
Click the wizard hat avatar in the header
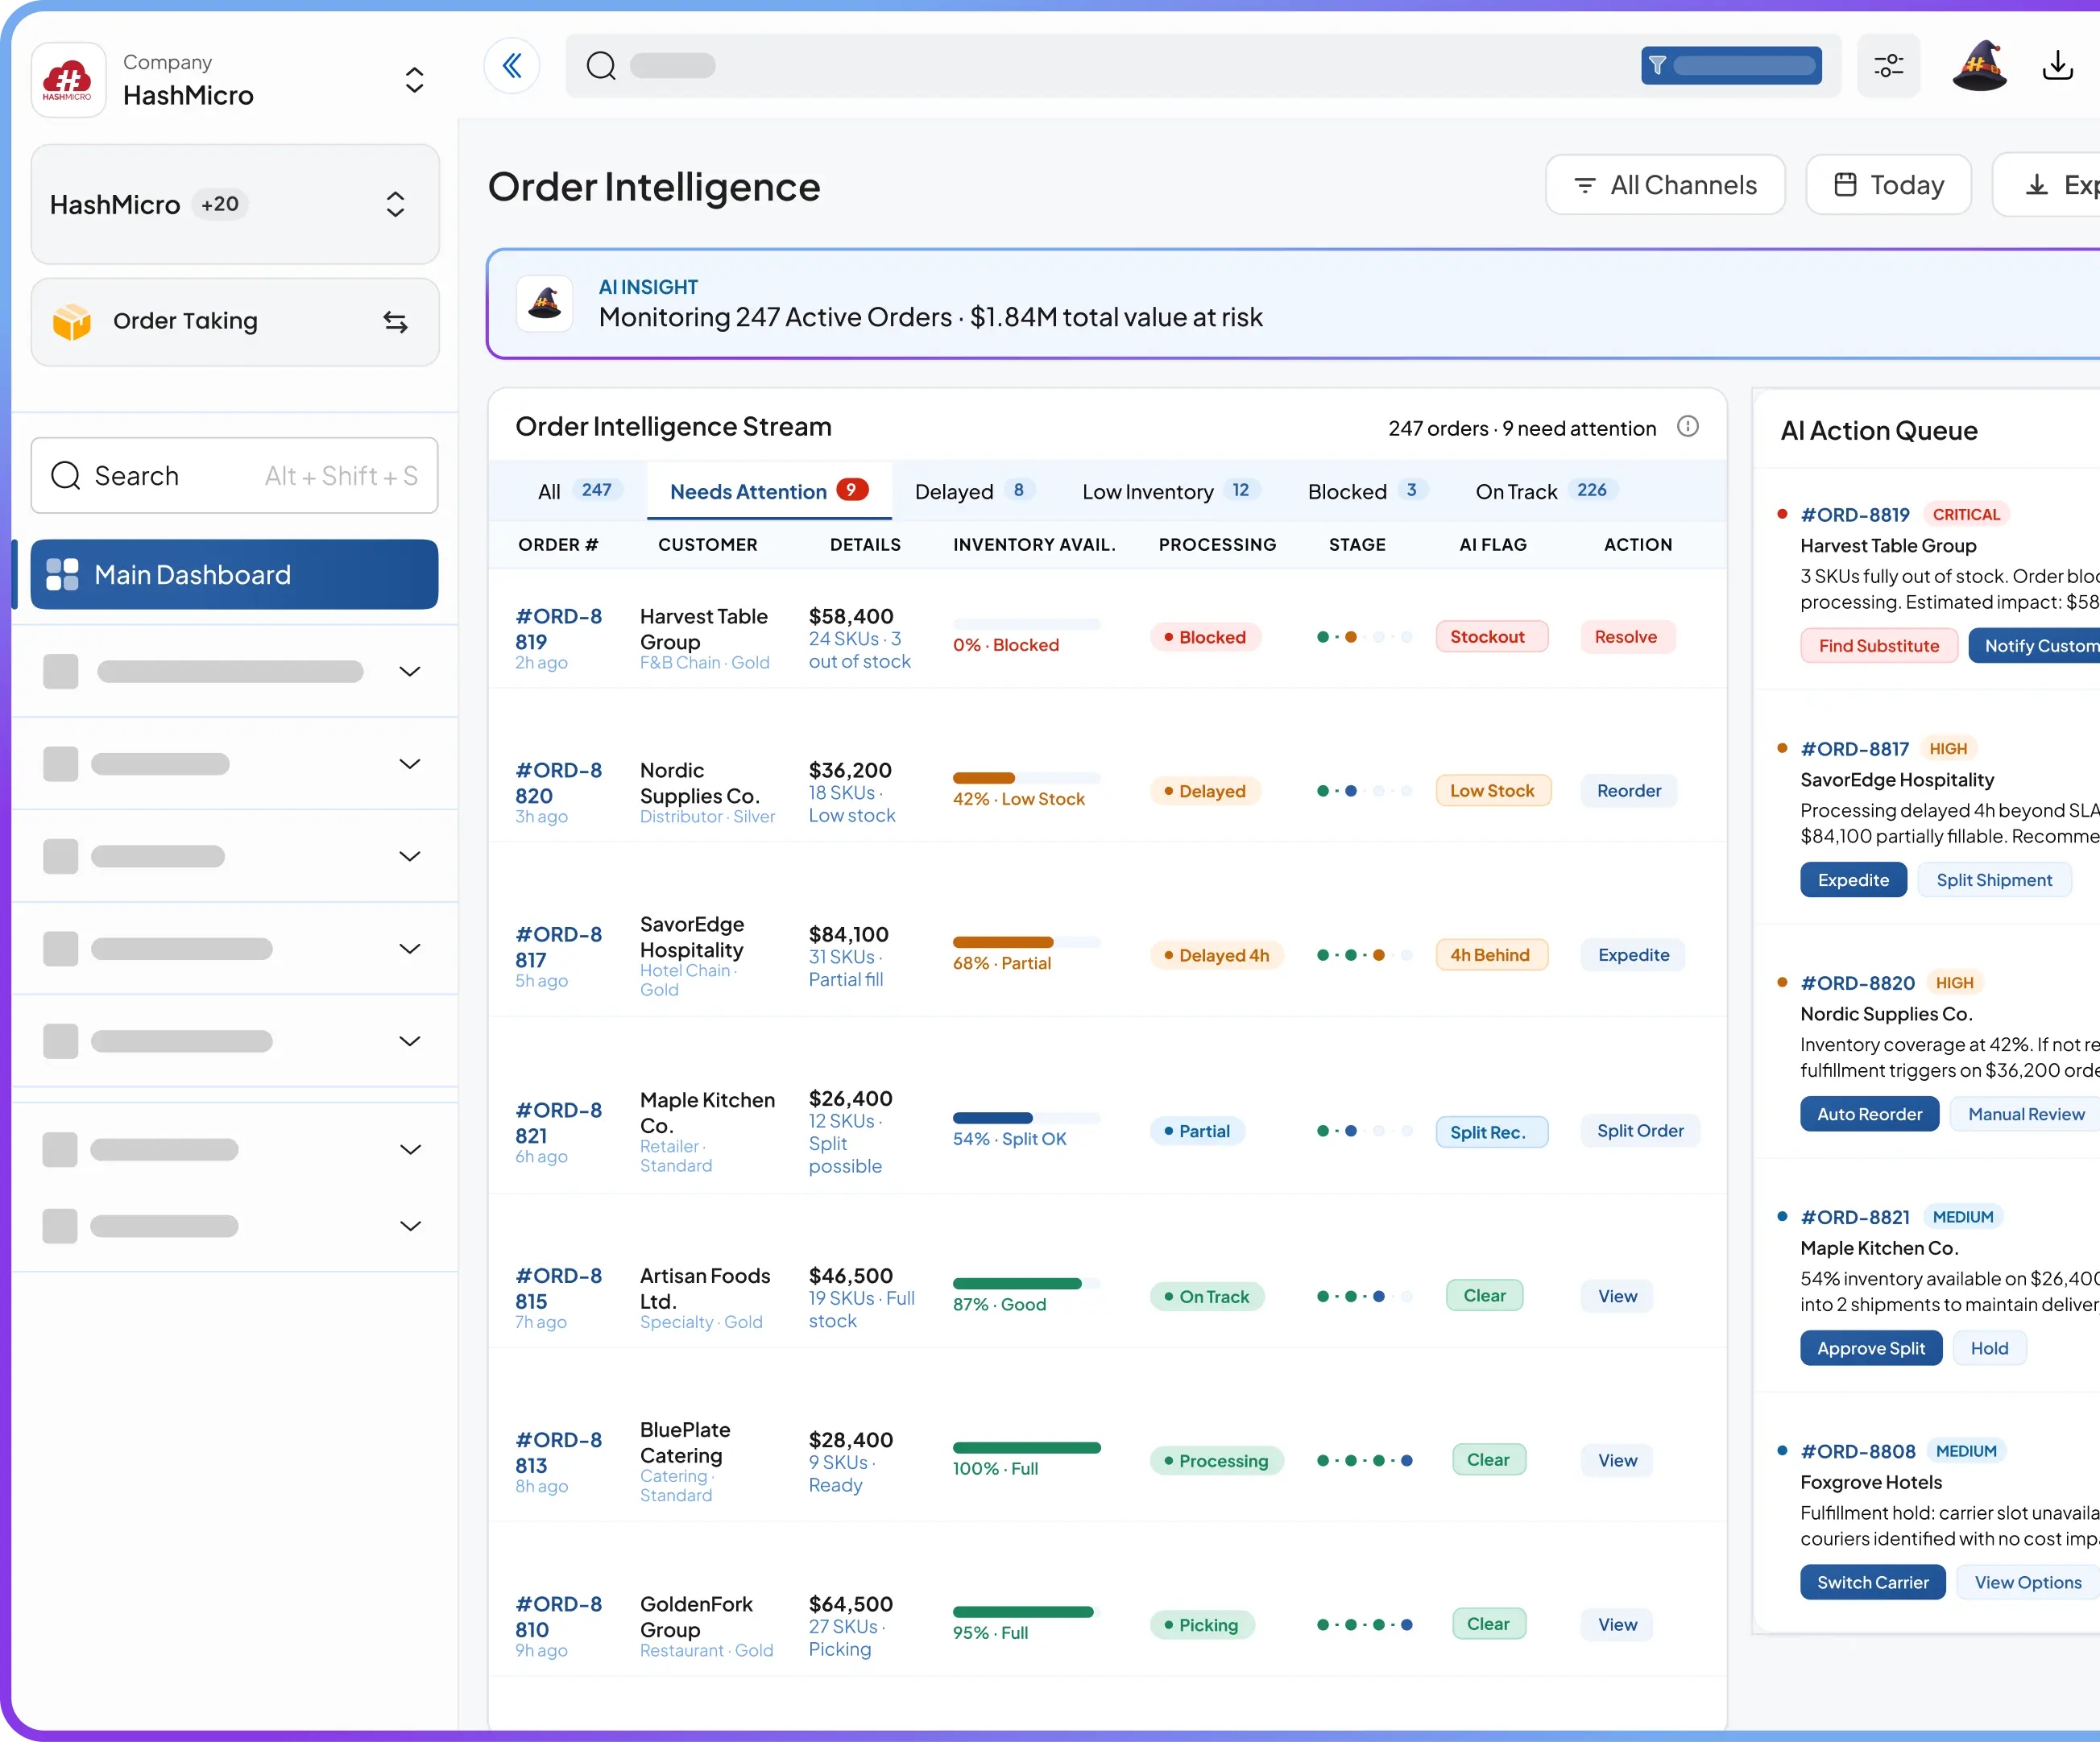coord(1979,66)
